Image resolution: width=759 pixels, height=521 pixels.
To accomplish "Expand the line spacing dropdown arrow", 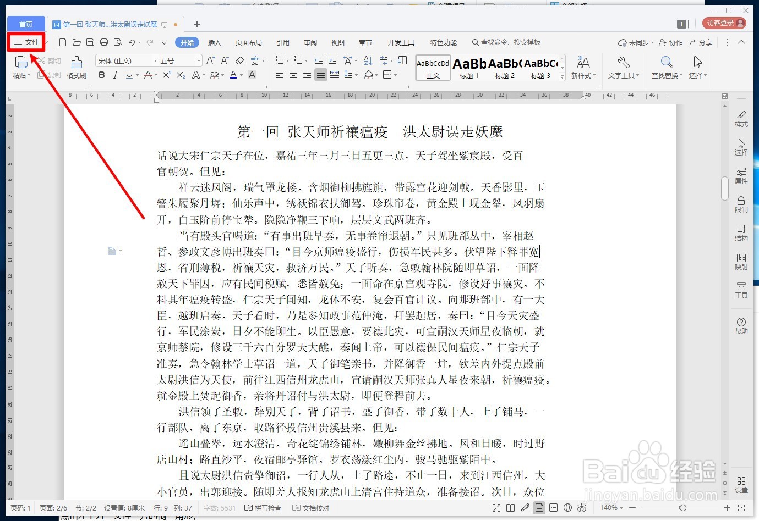I will click(x=356, y=75).
